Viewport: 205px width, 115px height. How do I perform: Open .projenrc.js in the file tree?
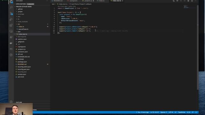[21, 49]
